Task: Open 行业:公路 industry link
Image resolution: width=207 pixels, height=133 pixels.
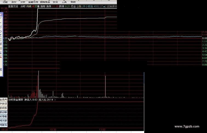Action: (x=76, y=6)
